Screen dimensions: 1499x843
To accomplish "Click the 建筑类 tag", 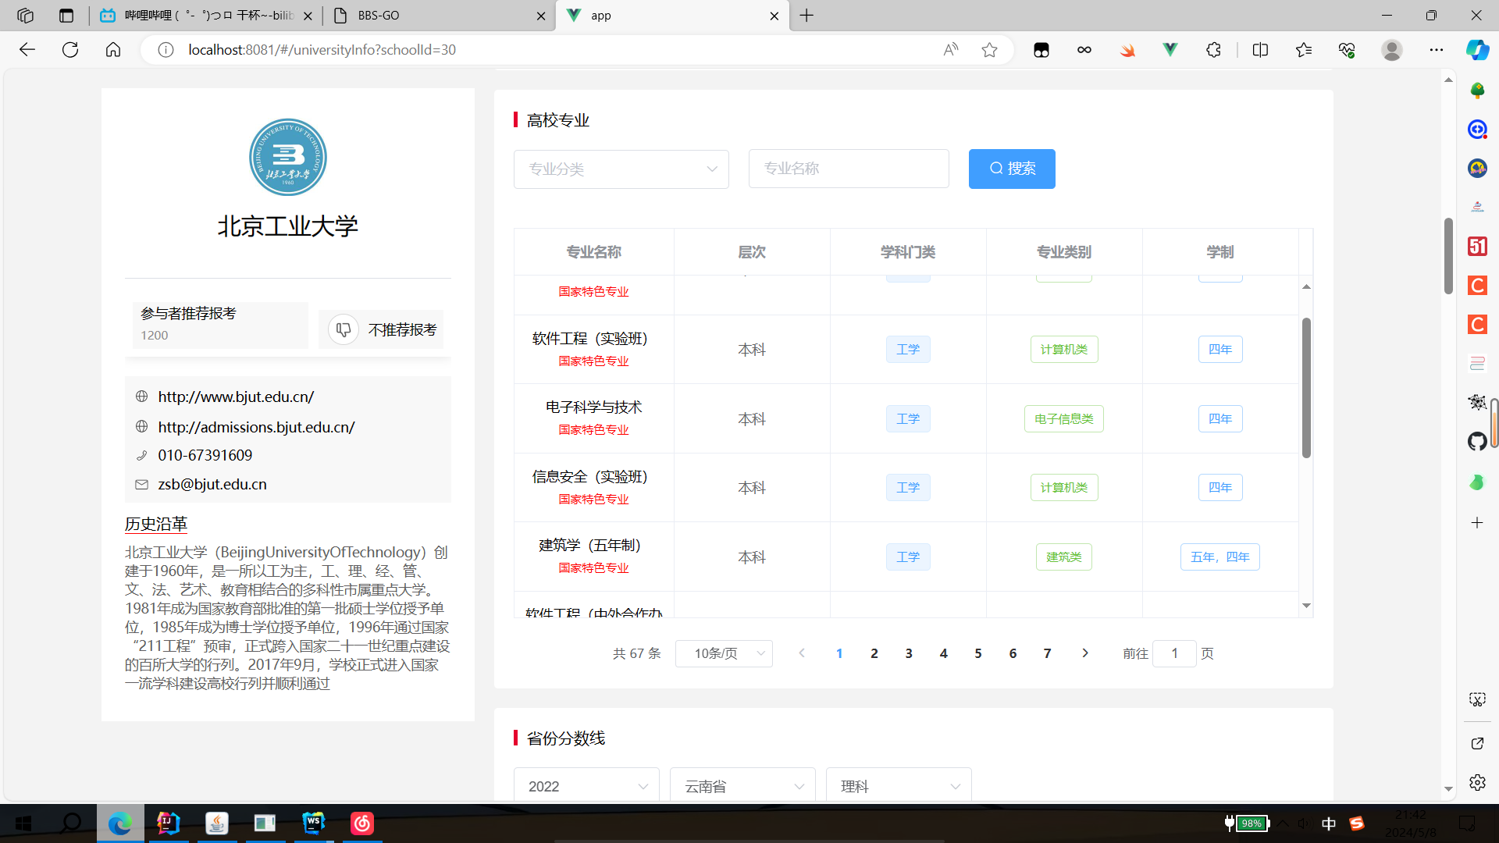I will coord(1064,557).
